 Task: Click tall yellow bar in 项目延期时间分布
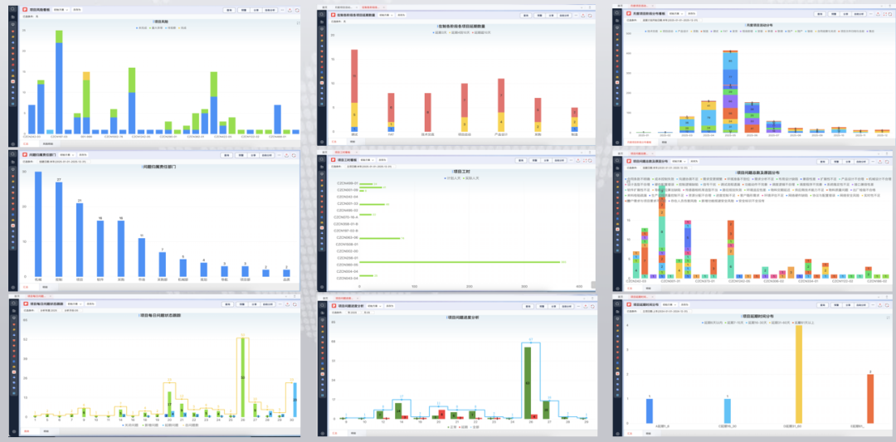click(x=799, y=375)
